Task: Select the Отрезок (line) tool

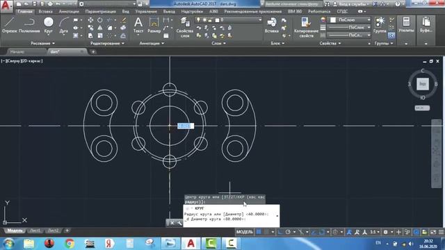Action: tap(9, 25)
